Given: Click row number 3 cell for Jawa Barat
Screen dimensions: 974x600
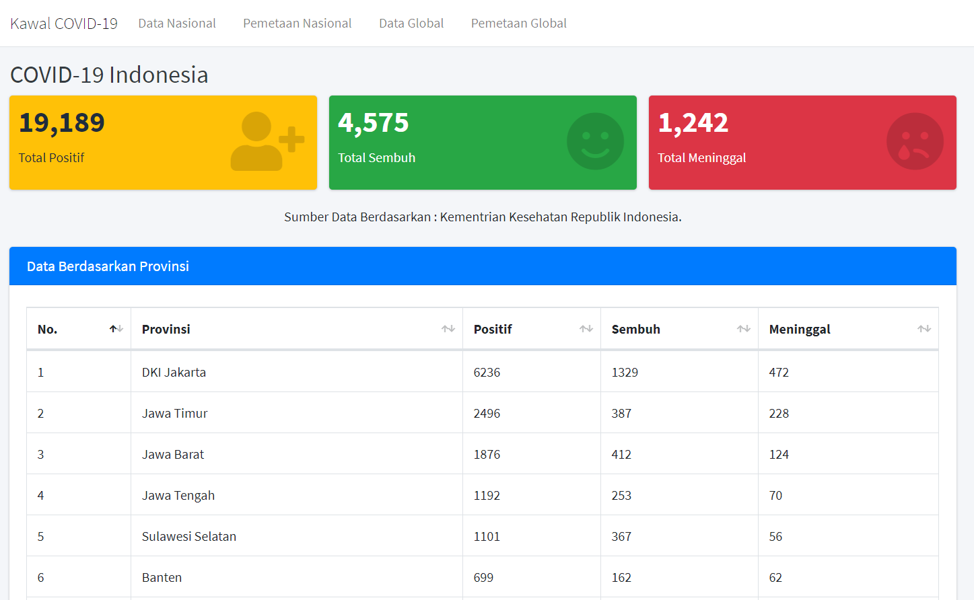Looking at the screenshot, I should (79, 454).
